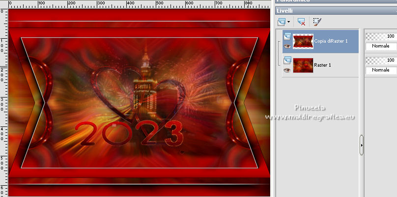Click the raster type icon of Copia diRaster 1

(x=287, y=36)
